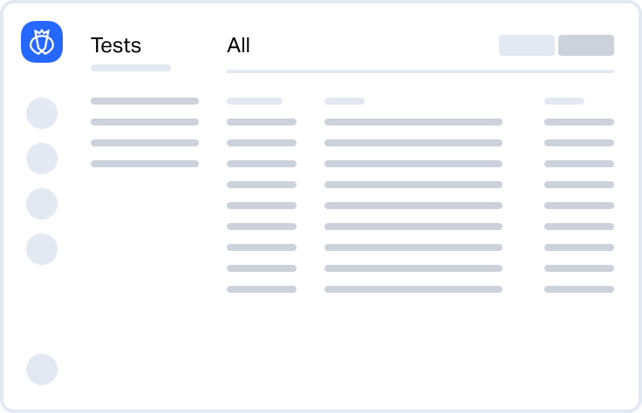The image size is (642, 413).
Task: Click the middle column header in the All table
Action: click(x=345, y=101)
